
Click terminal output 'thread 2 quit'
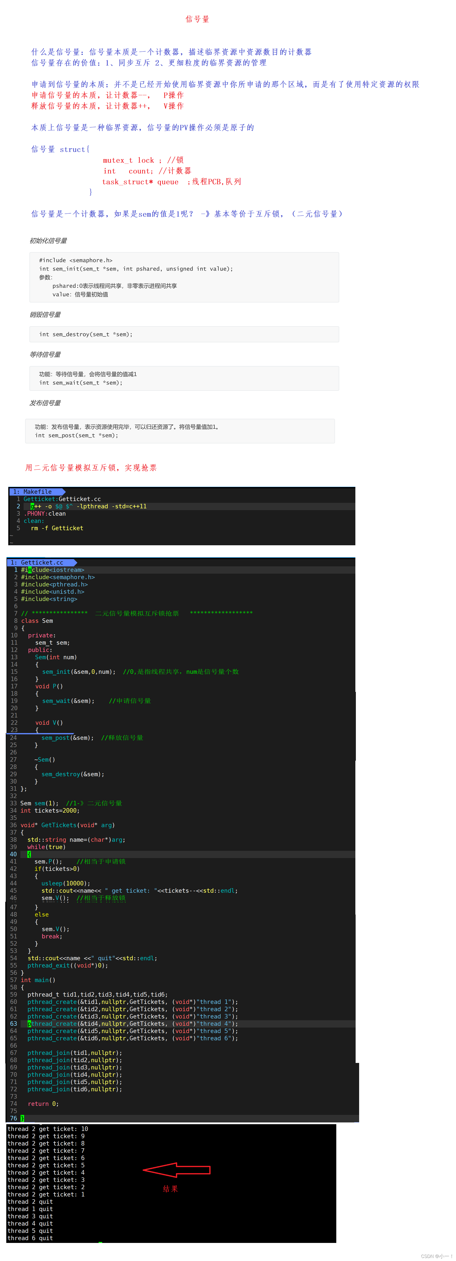click(30, 1202)
